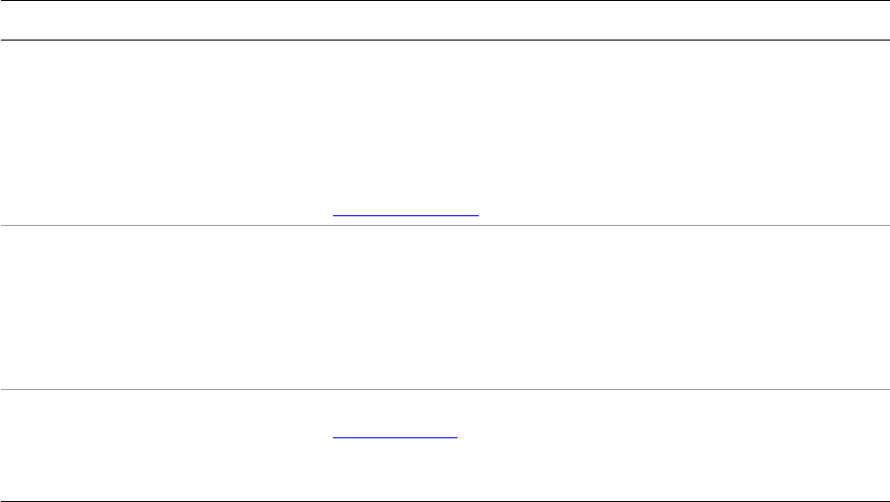Click the gray divider between first and second rows
The image size is (890, 502).
(444, 226)
